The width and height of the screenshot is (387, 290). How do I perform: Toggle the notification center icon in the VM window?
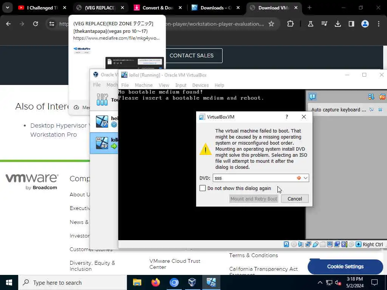coord(313,97)
